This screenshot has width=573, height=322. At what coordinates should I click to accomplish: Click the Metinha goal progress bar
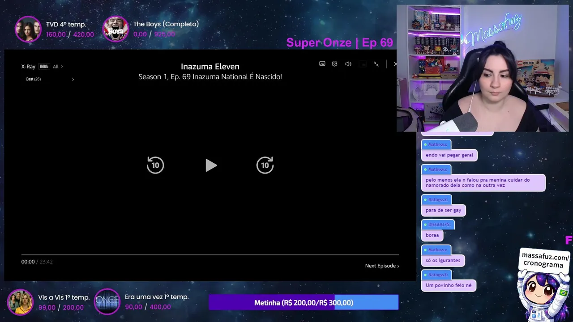click(x=304, y=302)
